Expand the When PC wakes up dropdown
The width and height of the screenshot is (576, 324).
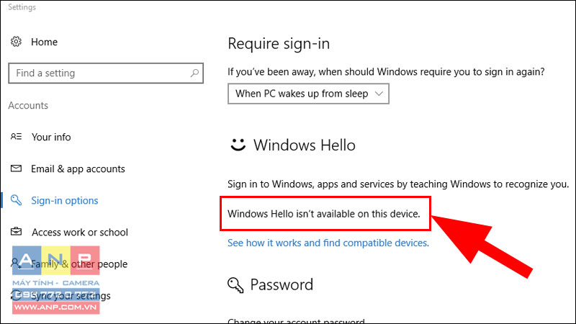tap(308, 94)
